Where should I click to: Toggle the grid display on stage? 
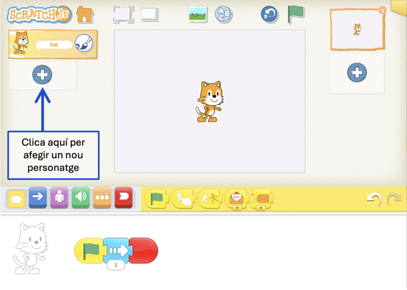coord(149,14)
